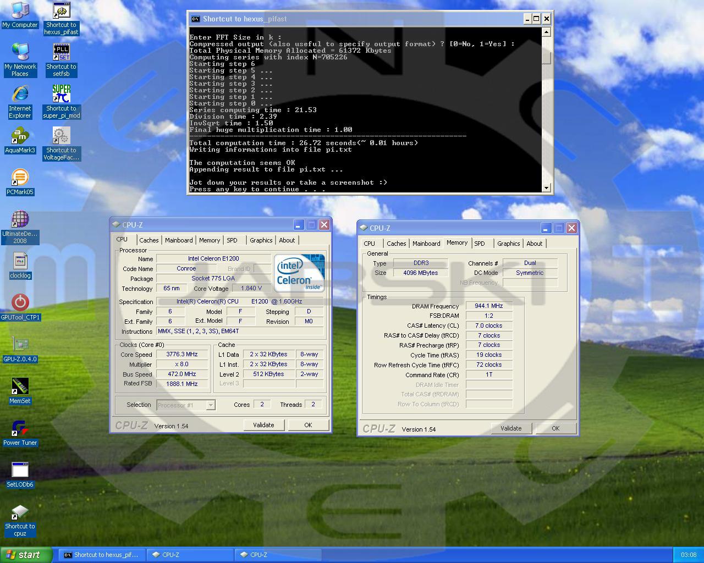This screenshot has height=563, width=704.
Task: Click DRAM Frequency value 944.1 MHz
Action: (x=489, y=306)
